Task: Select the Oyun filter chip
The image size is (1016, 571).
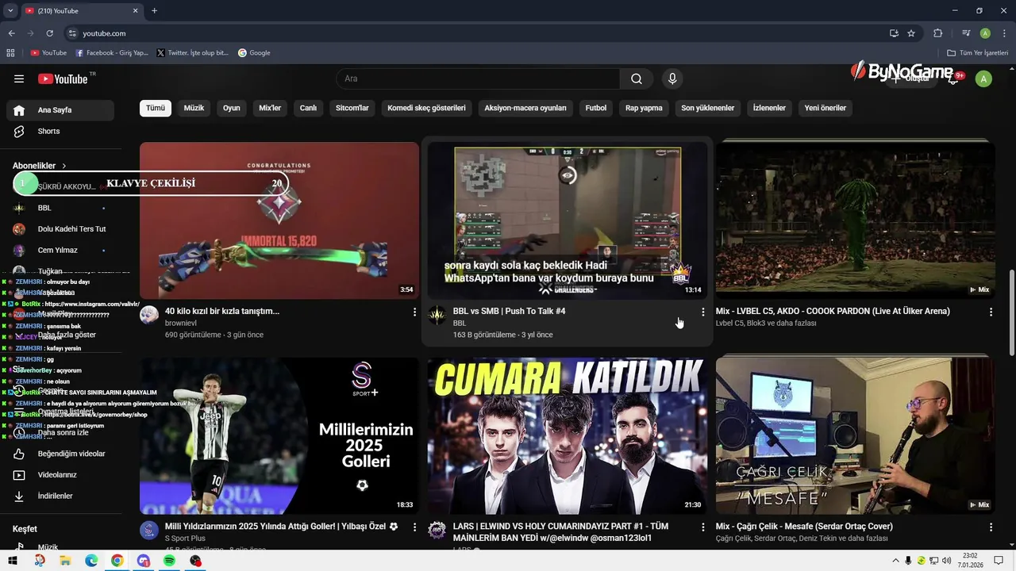Action: (x=231, y=108)
